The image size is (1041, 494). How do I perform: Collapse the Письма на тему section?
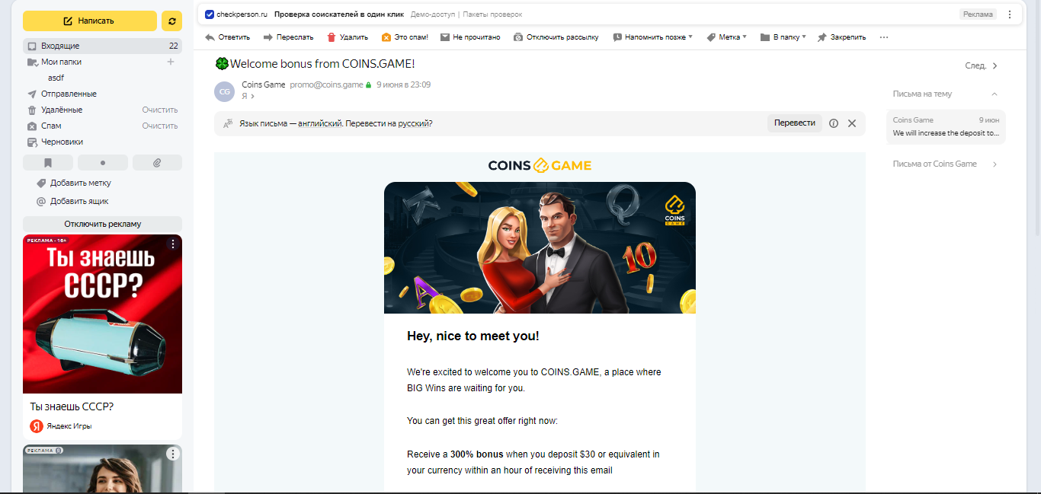pos(995,94)
